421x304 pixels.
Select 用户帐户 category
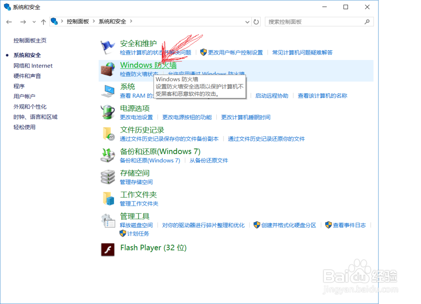pos(24,97)
